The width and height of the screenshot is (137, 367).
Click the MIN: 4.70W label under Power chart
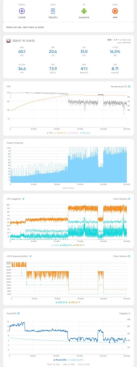[68, 364]
